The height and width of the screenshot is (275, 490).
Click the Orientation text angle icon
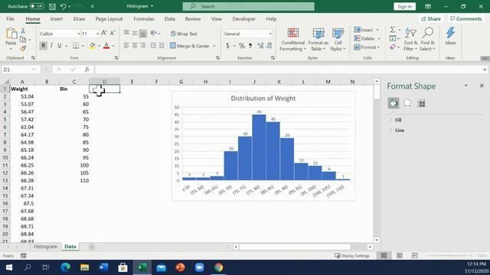tap(153, 33)
